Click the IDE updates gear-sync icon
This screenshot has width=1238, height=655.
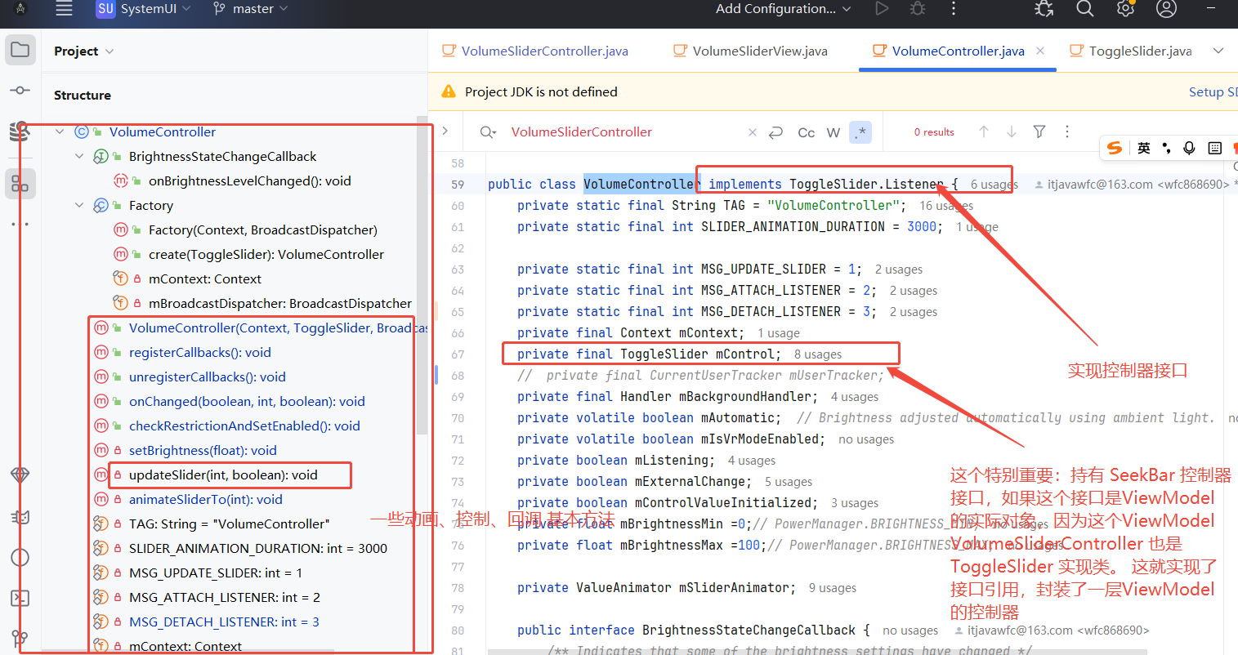(1044, 9)
